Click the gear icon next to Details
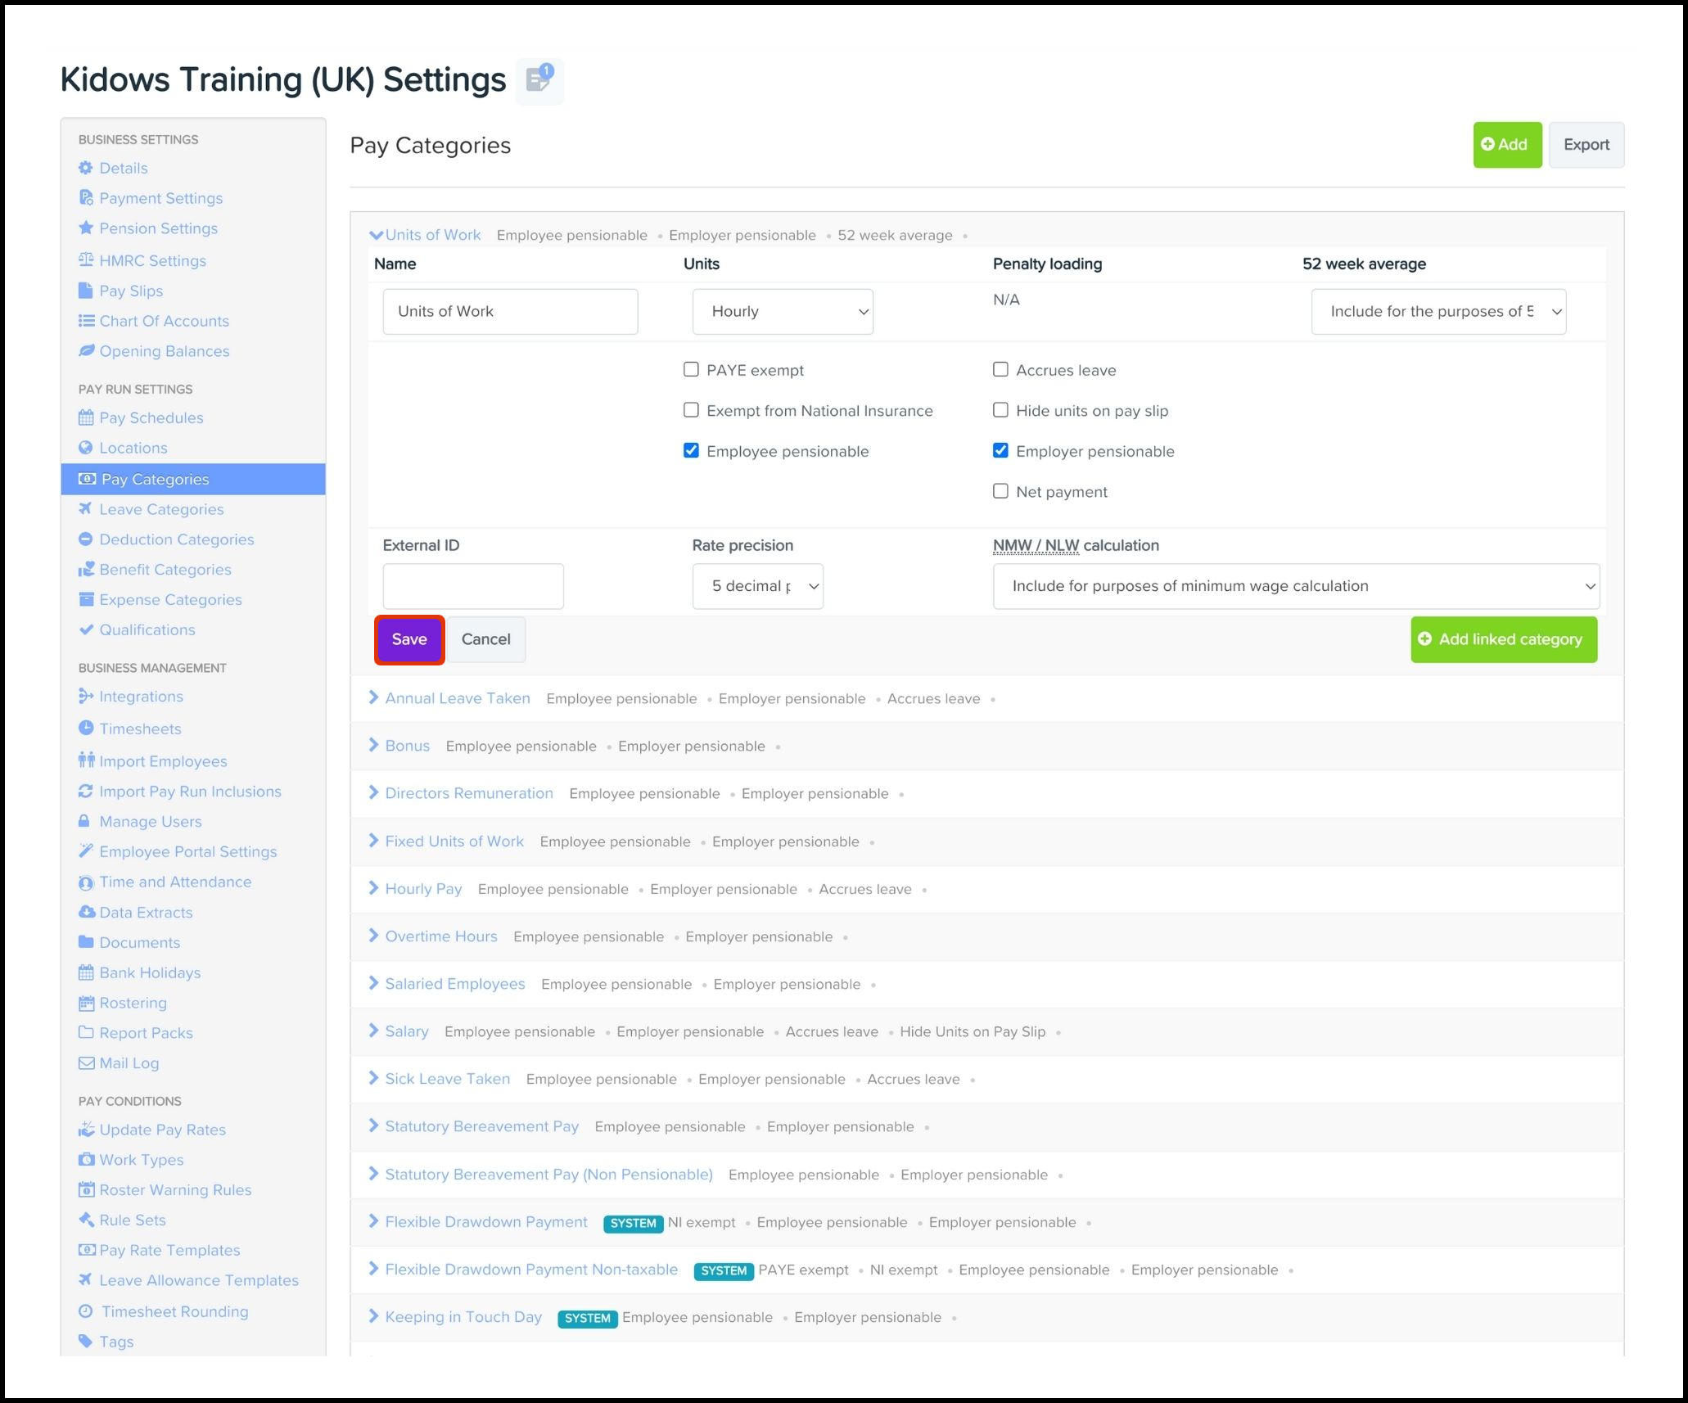This screenshot has height=1403, width=1688. pyautogui.click(x=86, y=168)
